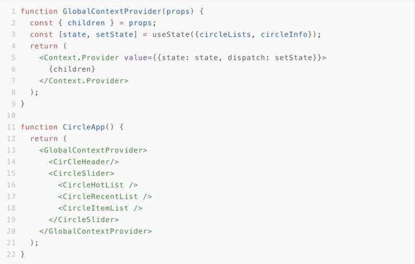
Task: Click the CircleHotList component
Action: pos(98,185)
